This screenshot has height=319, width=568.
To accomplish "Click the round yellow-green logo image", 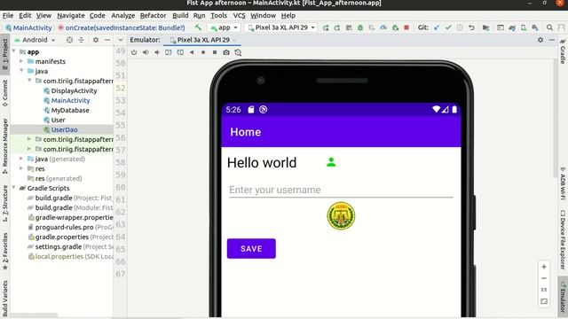I will pos(341,215).
